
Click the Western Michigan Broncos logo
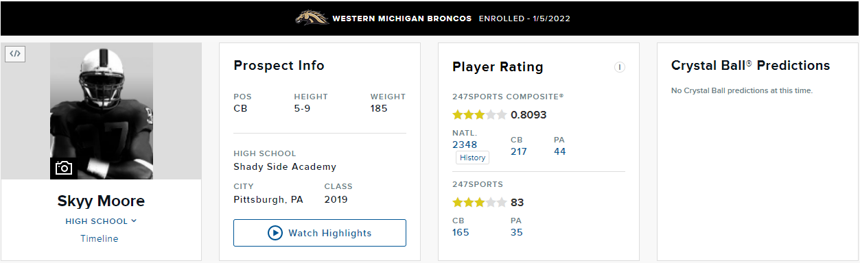click(312, 18)
